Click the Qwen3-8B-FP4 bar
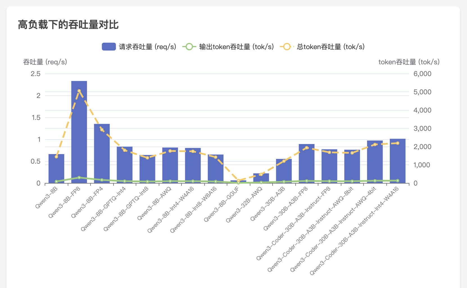The height and width of the screenshot is (288, 467). point(102,154)
